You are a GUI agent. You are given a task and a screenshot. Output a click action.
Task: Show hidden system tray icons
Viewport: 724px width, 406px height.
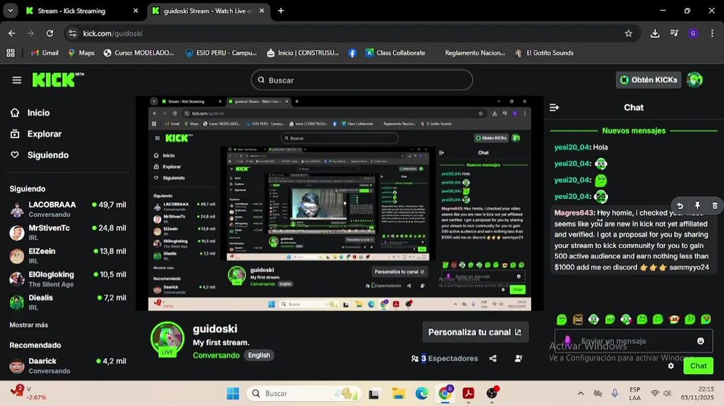[x=581, y=393]
